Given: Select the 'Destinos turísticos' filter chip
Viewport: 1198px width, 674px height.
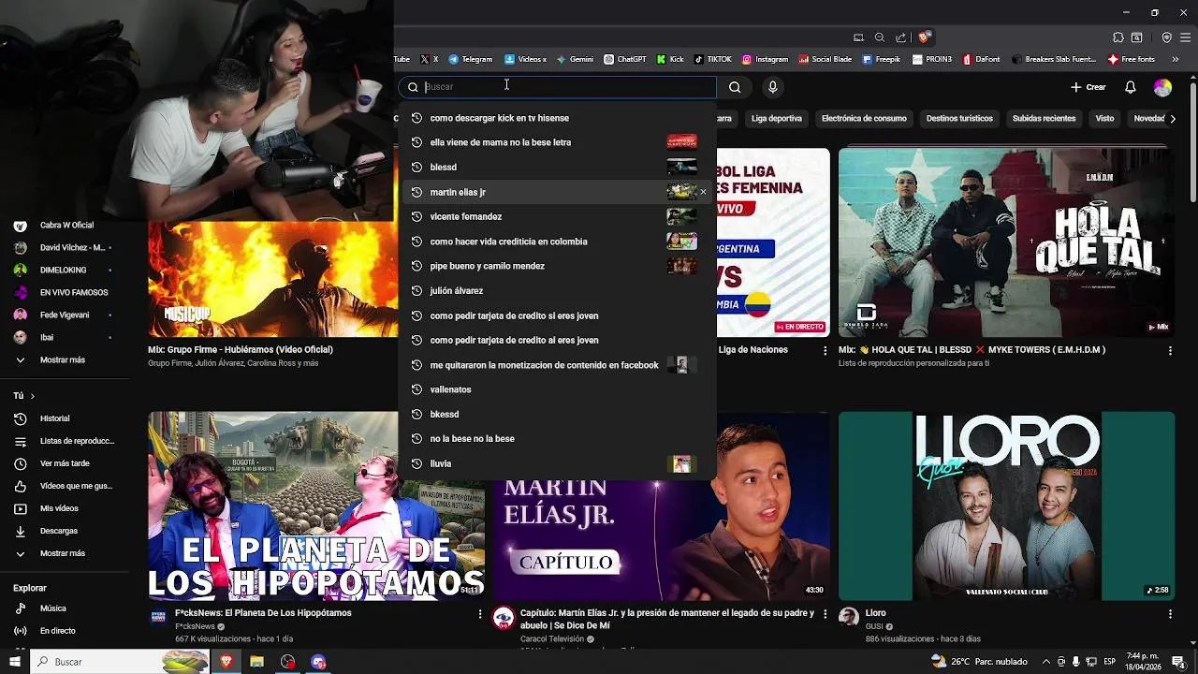Looking at the screenshot, I should 959,119.
